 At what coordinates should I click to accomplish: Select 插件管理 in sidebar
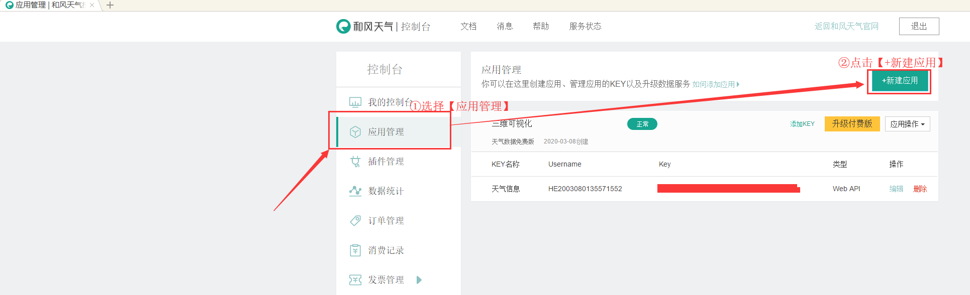(x=386, y=162)
